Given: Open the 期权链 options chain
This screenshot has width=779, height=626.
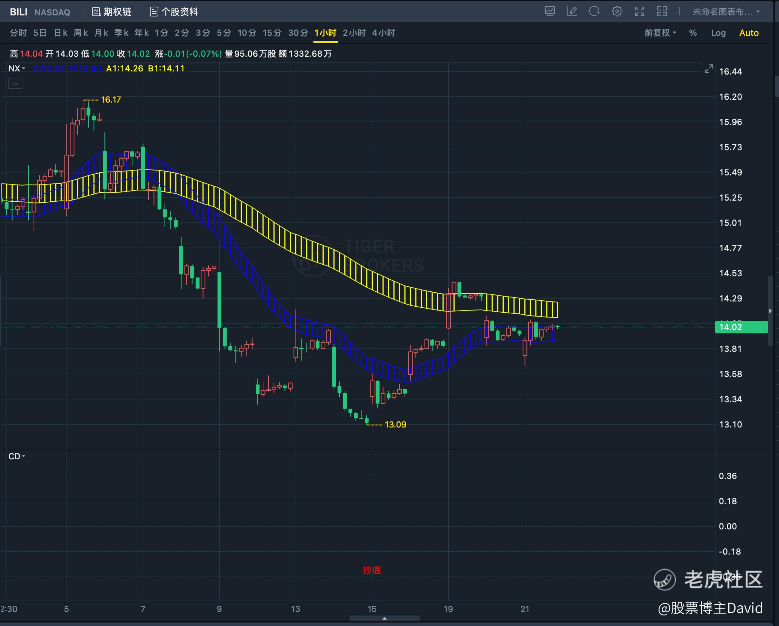Looking at the screenshot, I should click(x=112, y=12).
